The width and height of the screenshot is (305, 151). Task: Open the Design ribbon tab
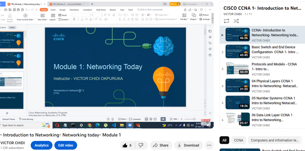point(62,10)
